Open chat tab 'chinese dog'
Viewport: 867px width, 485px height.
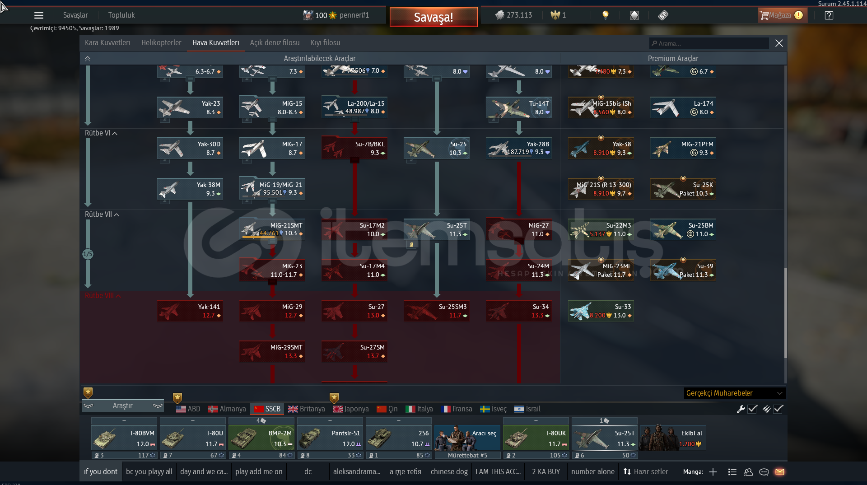[x=449, y=472]
